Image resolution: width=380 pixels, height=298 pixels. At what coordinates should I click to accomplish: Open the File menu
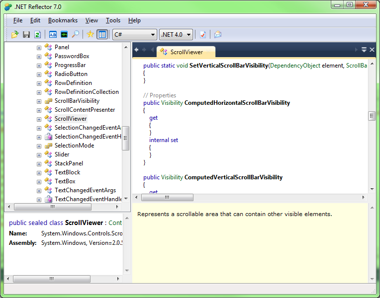(x=18, y=20)
